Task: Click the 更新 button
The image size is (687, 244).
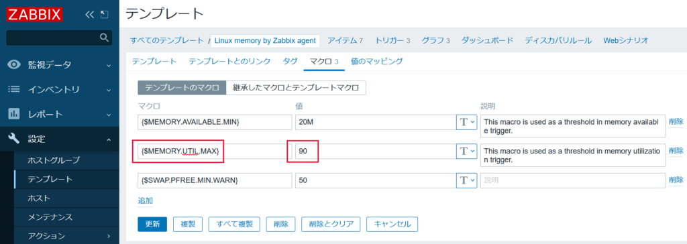Action: click(x=152, y=224)
